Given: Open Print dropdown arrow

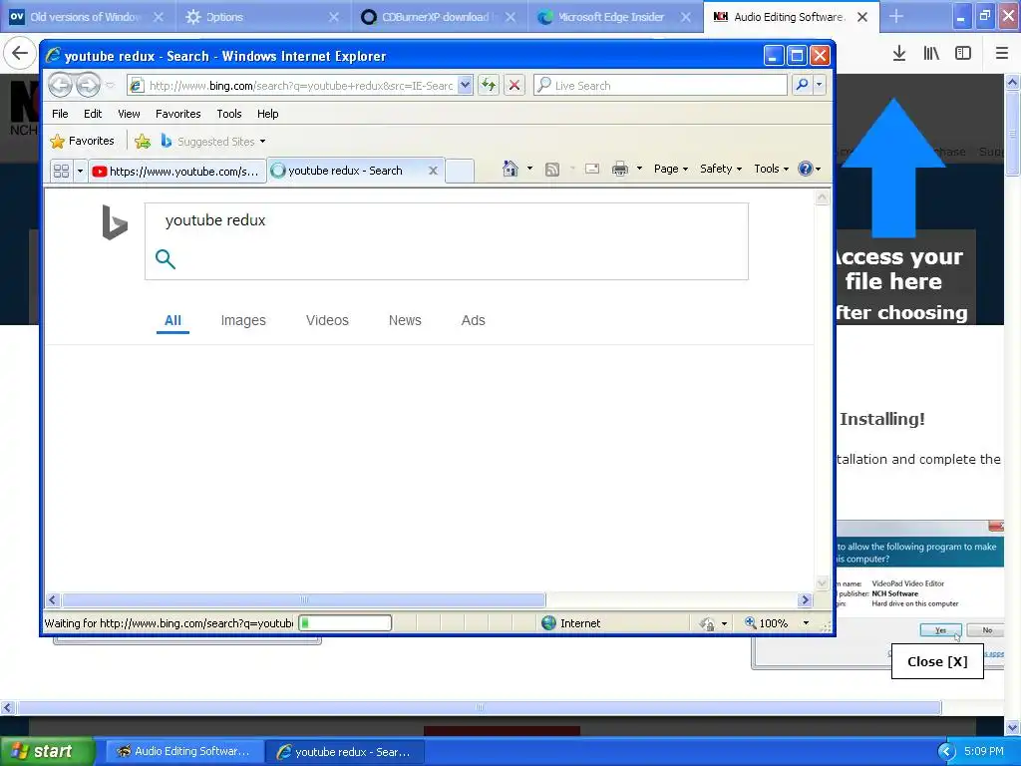Looking at the screenshot, I should point(639,169).
